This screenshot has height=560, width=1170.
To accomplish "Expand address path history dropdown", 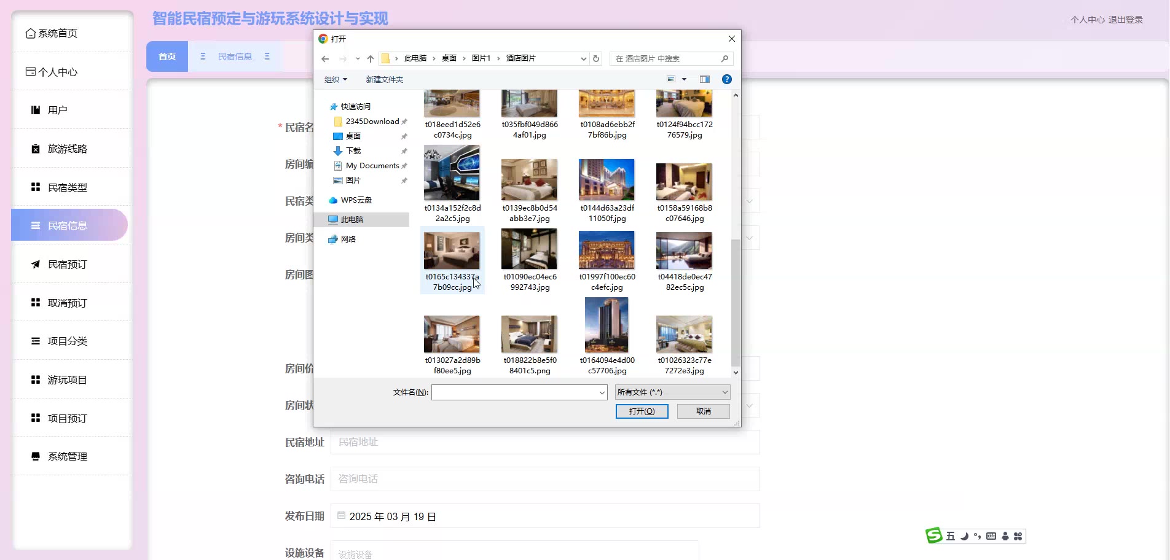I will [583, 59].
